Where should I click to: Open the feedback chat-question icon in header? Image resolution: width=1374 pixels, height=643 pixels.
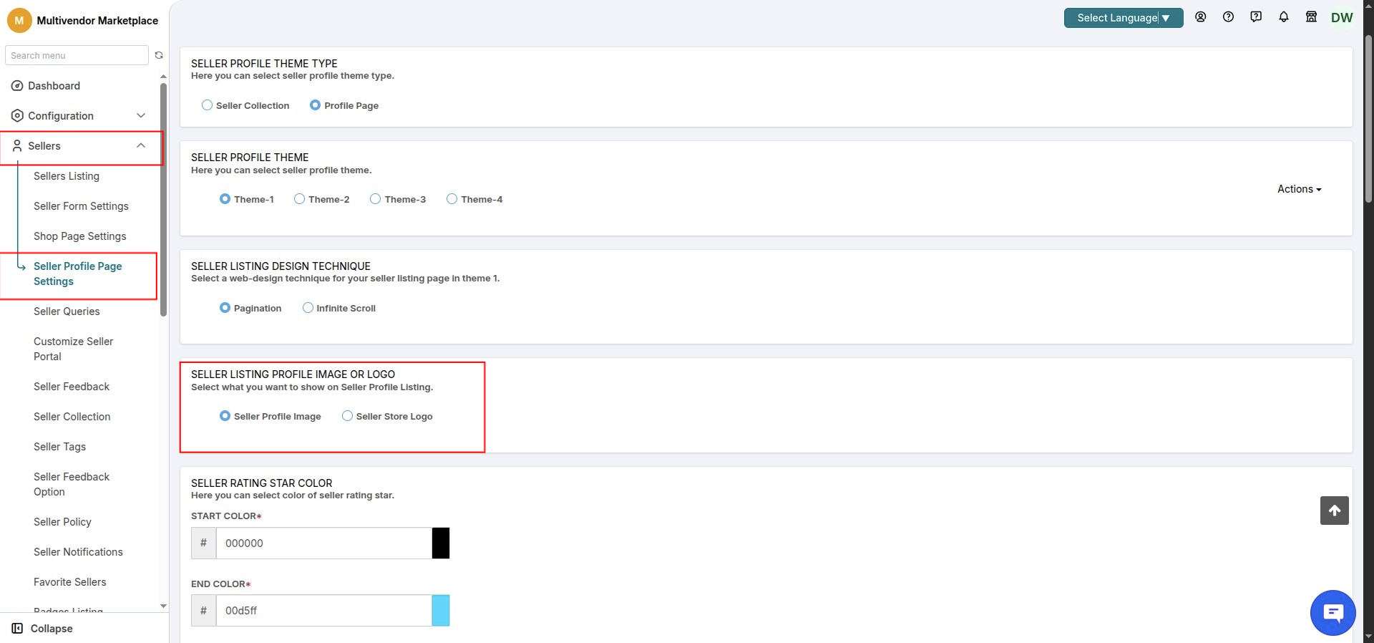1256,17
